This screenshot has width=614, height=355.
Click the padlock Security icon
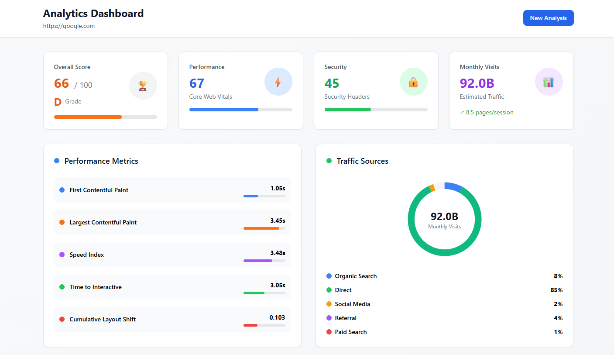tap(413, 82)
